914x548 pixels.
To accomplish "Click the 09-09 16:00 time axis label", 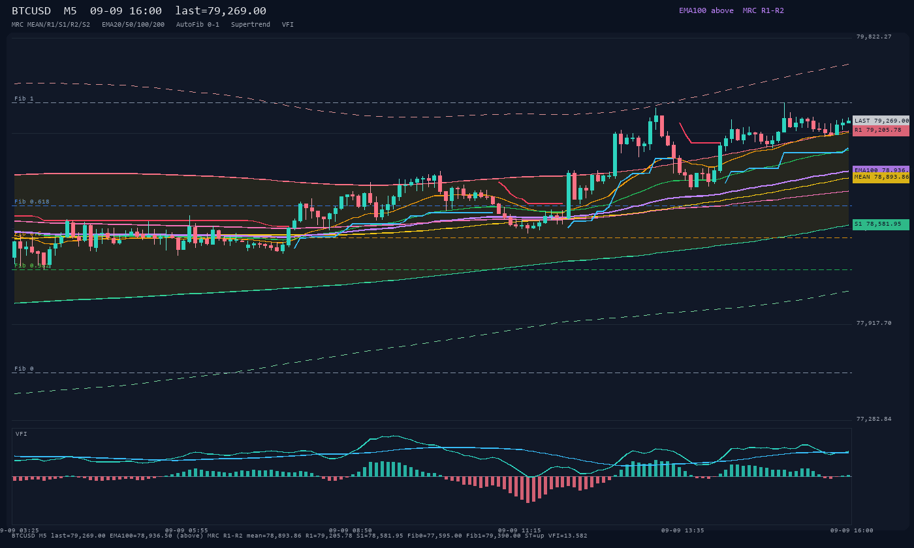I will coord(852,530).
